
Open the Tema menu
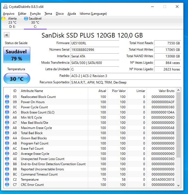48,14
